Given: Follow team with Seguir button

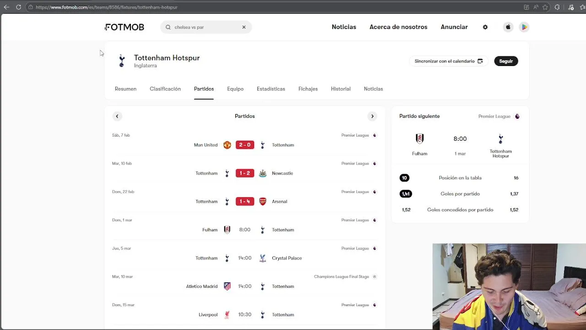Looking at the screenshot, I should (506, 61).
